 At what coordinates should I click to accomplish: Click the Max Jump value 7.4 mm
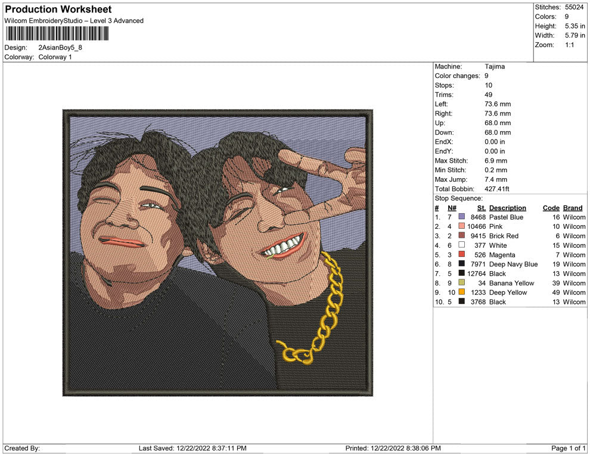click(x=496, y=179)
